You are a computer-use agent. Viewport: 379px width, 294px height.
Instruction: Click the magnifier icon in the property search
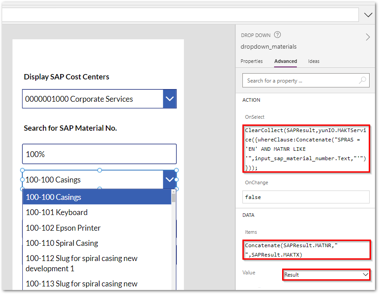pyautogui.click(x=362, y=80)
